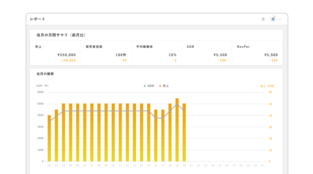This screenshot has width=313, height=174.
Task: Click the 当月の月間サマリ heading
Action: tap(61, 35)
